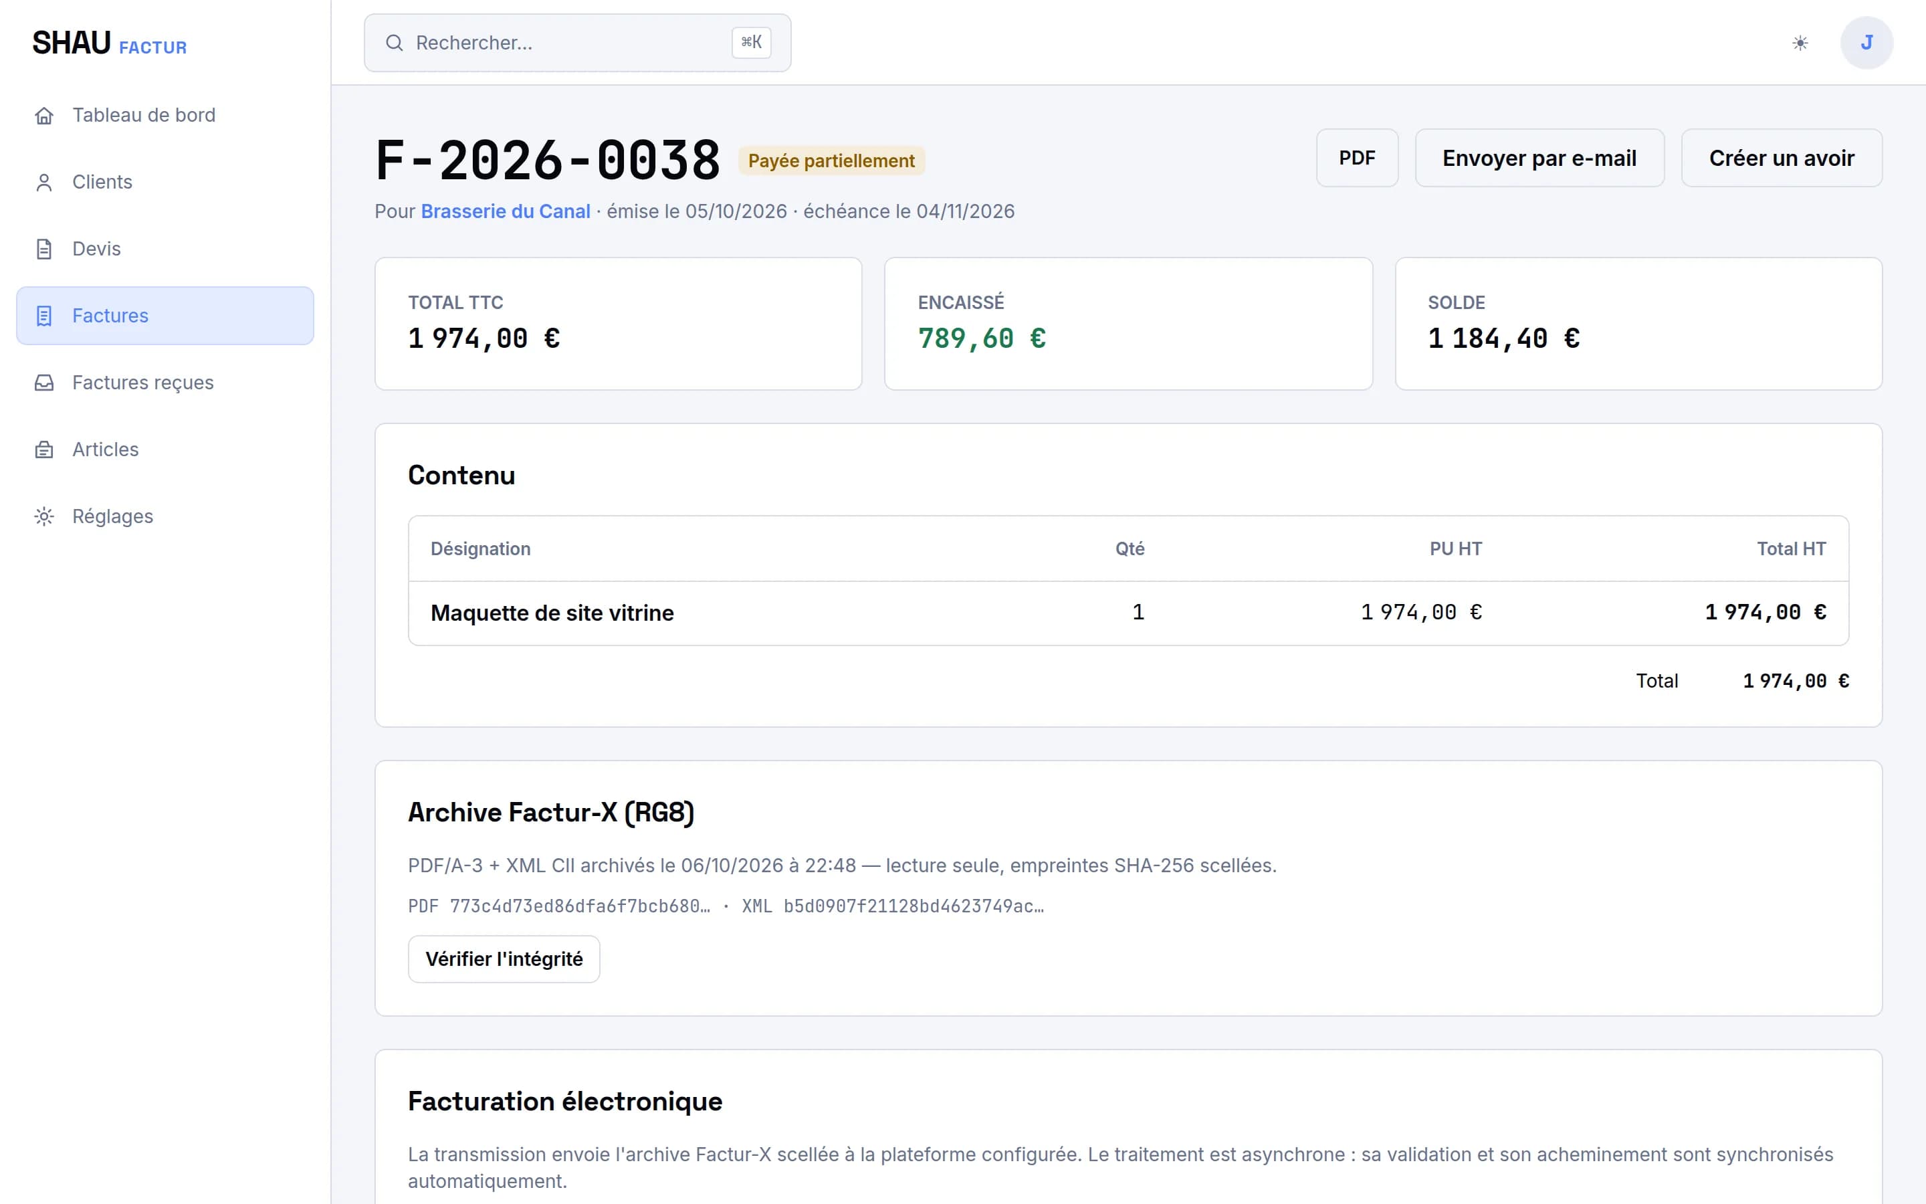Click the Payée partiellement status badge
Screen dimensions: 1926x1204
[831, 161]
